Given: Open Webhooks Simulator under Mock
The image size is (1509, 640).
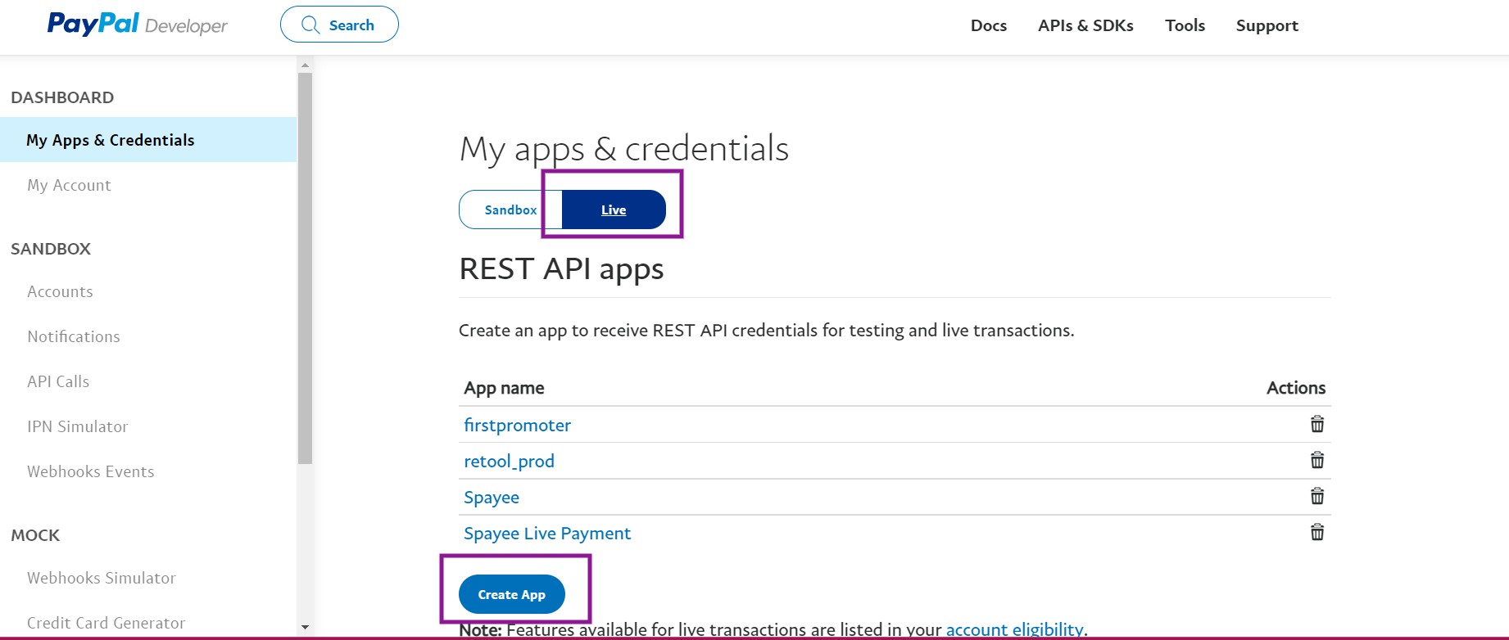Looking at the screenshot, I should (102, 578).
